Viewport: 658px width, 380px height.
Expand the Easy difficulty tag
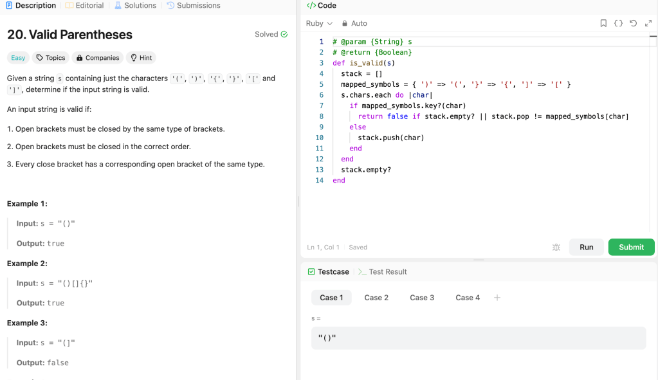tap(17, 57)
